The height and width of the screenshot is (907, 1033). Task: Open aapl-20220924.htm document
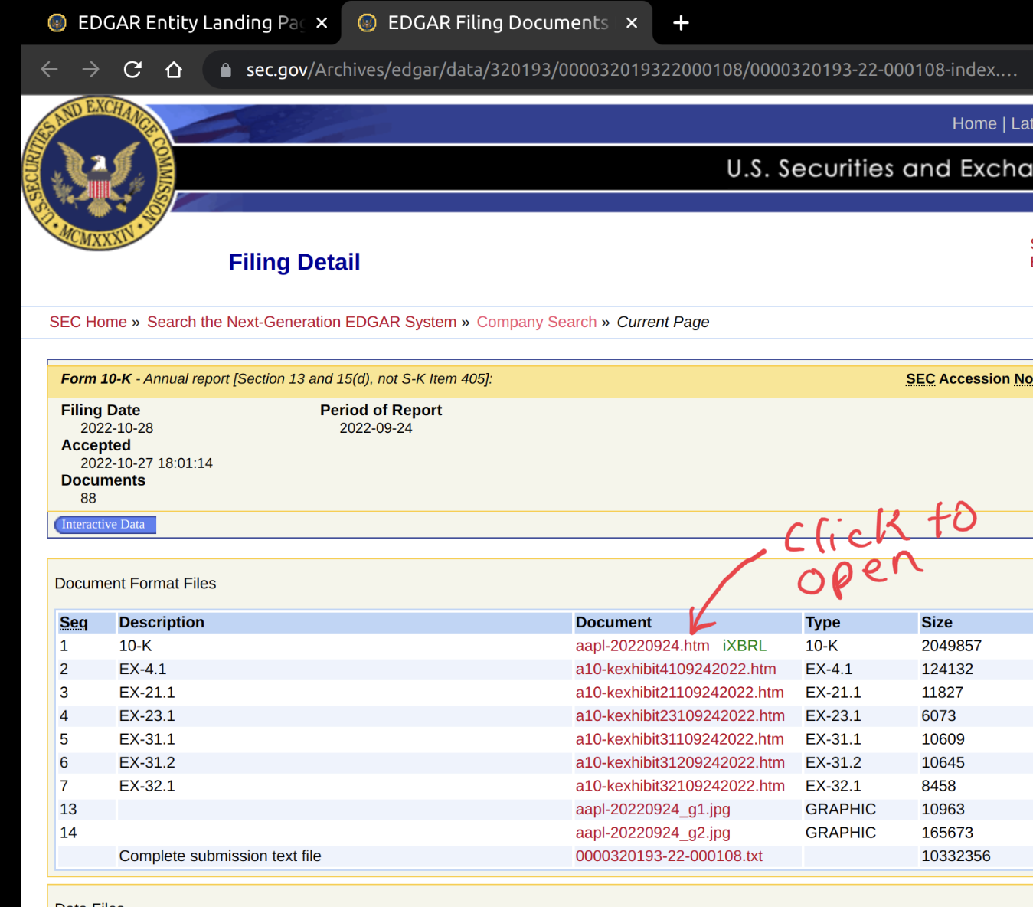pyautogui.click(x=642, y=646)
